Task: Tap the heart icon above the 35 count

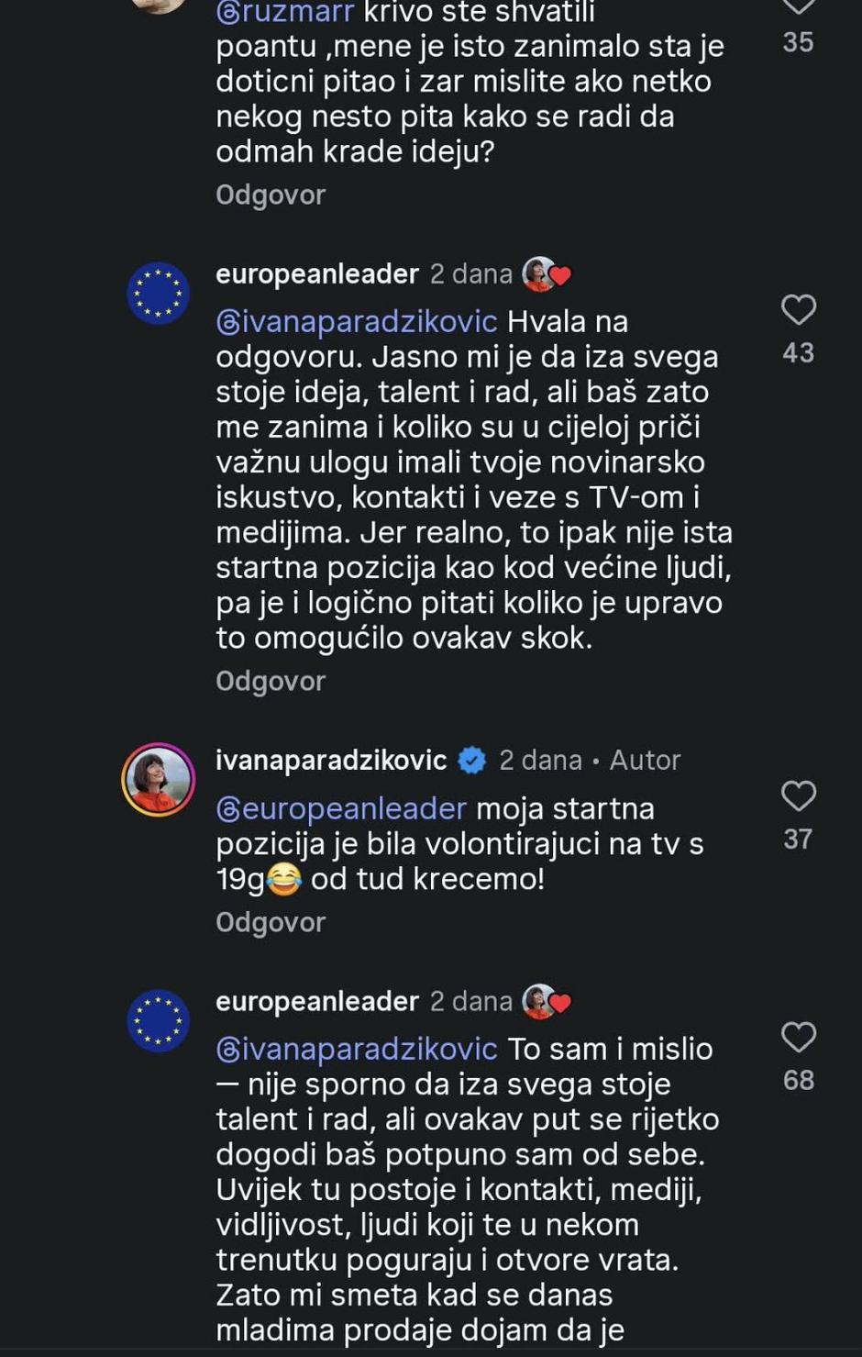Action: pyautogui.click(x=798, y=7)
